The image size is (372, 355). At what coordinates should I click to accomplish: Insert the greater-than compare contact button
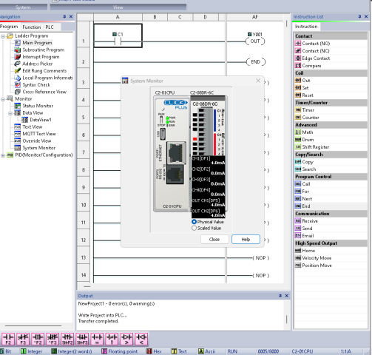click(126, 339)
